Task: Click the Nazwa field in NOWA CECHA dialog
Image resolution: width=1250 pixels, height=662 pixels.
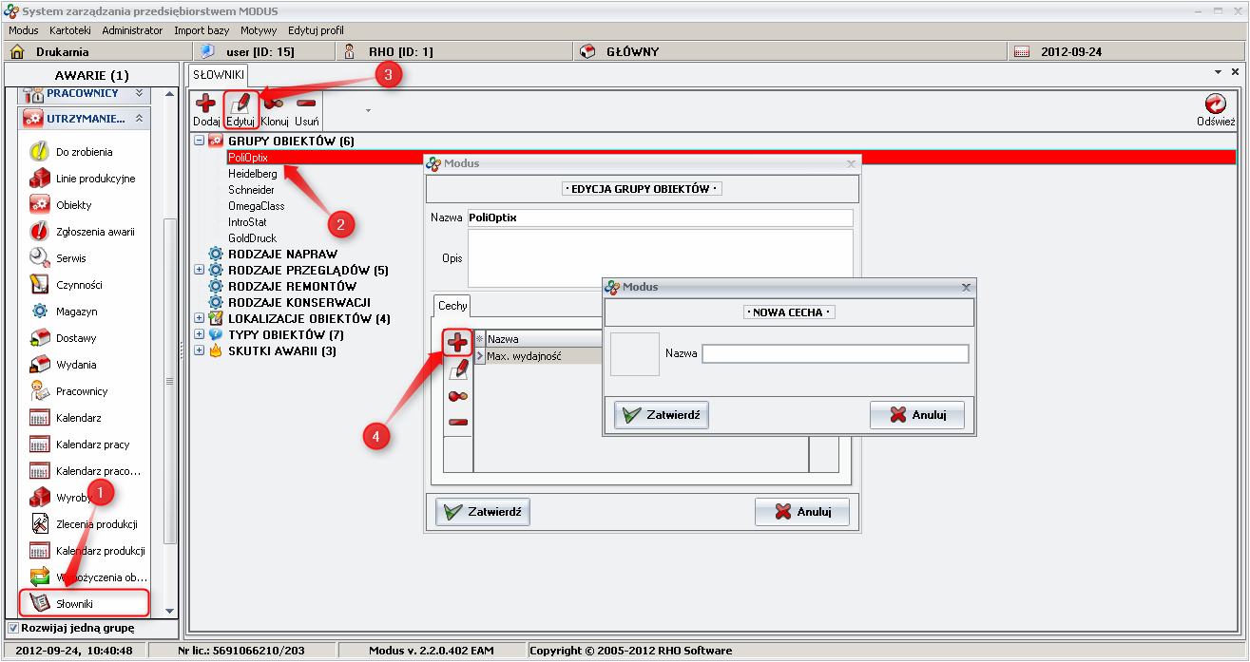Action: [835, 354]
